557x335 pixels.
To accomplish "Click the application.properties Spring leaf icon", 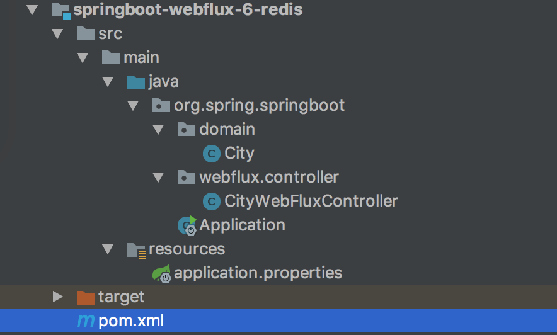I will point(161,273).
